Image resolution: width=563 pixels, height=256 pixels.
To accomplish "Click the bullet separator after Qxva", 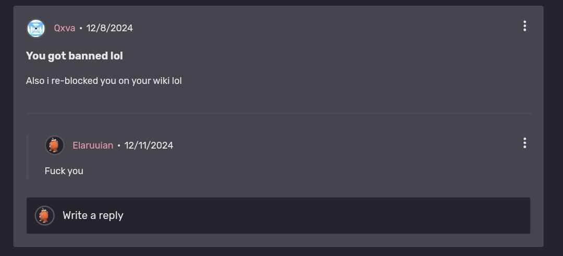I will (x=81, y=28).
